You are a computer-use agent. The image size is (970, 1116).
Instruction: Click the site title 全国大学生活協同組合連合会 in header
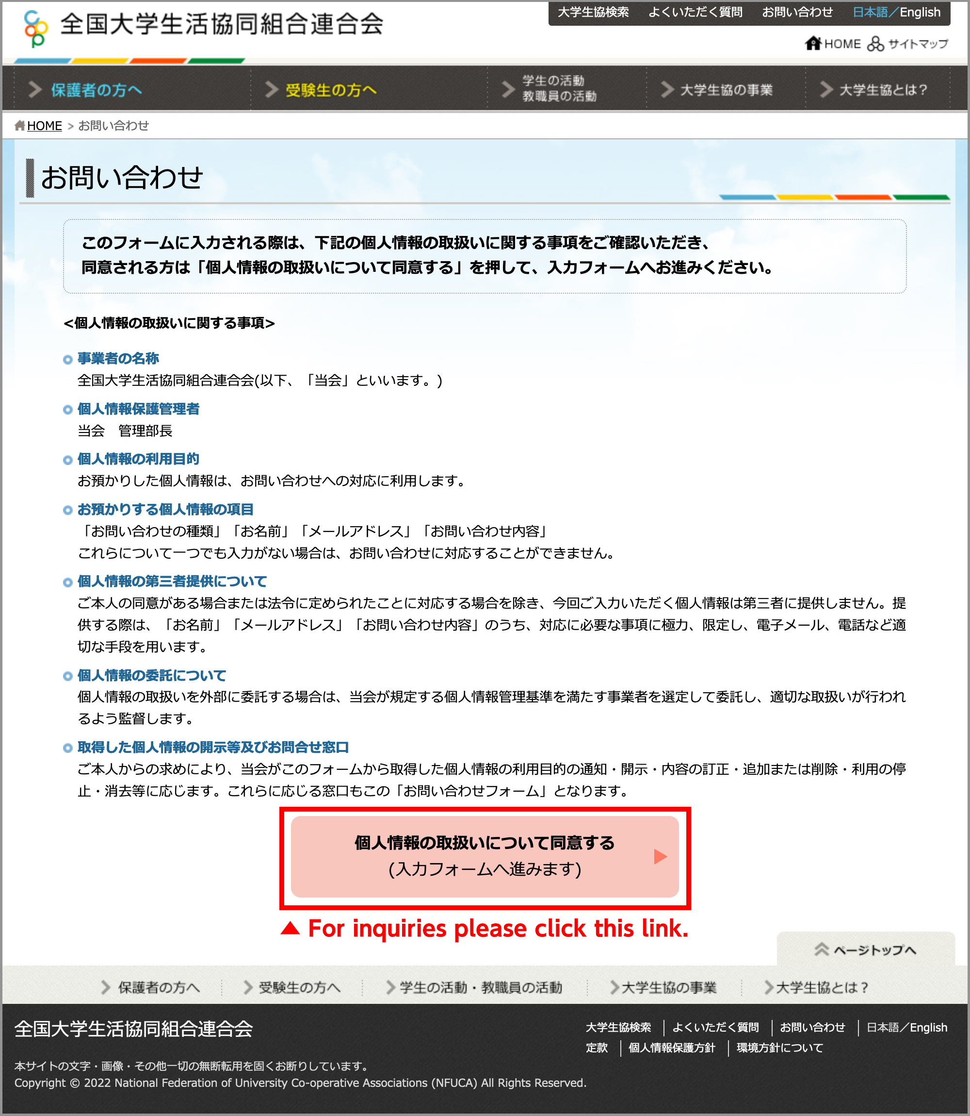click(x=221, y=24)
